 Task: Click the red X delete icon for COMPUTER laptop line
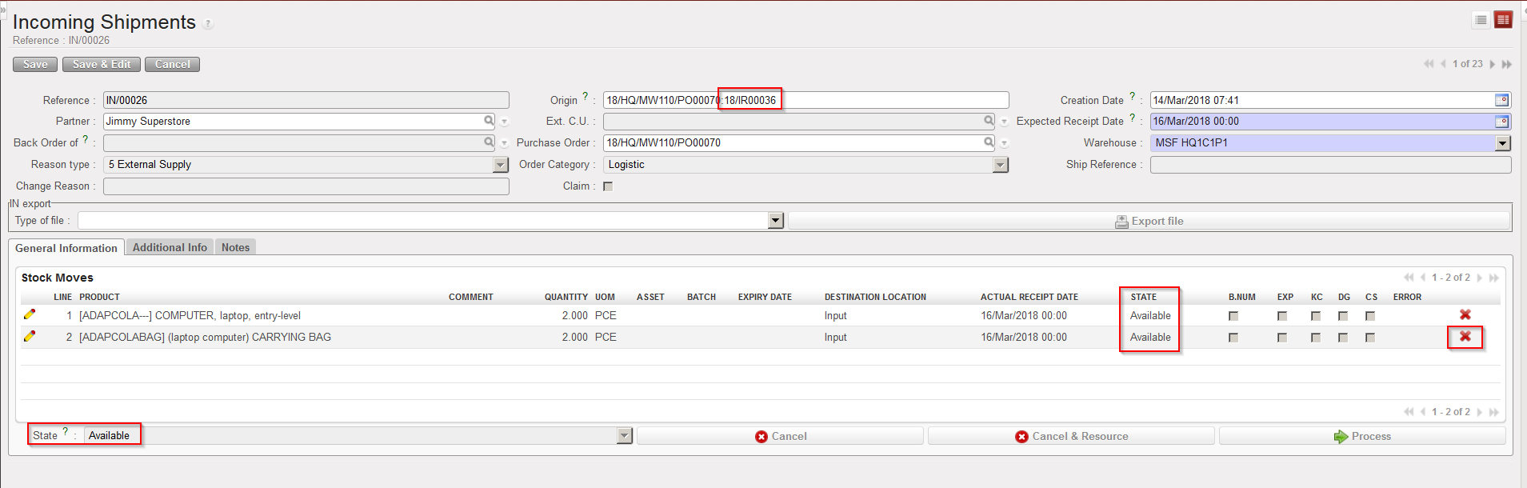pos(1465,315)
